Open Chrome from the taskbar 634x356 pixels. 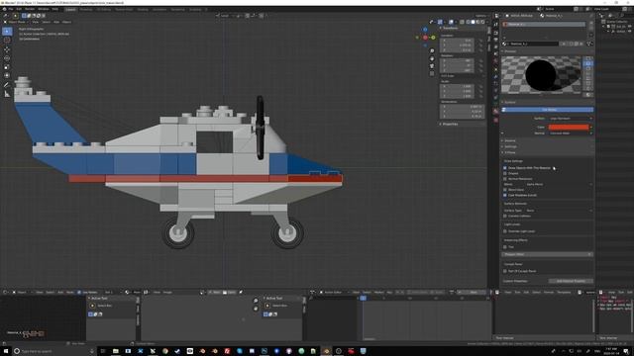pyautogui.click(x=165, y=351)
